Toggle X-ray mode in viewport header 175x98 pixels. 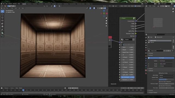(x=98, y=8)
